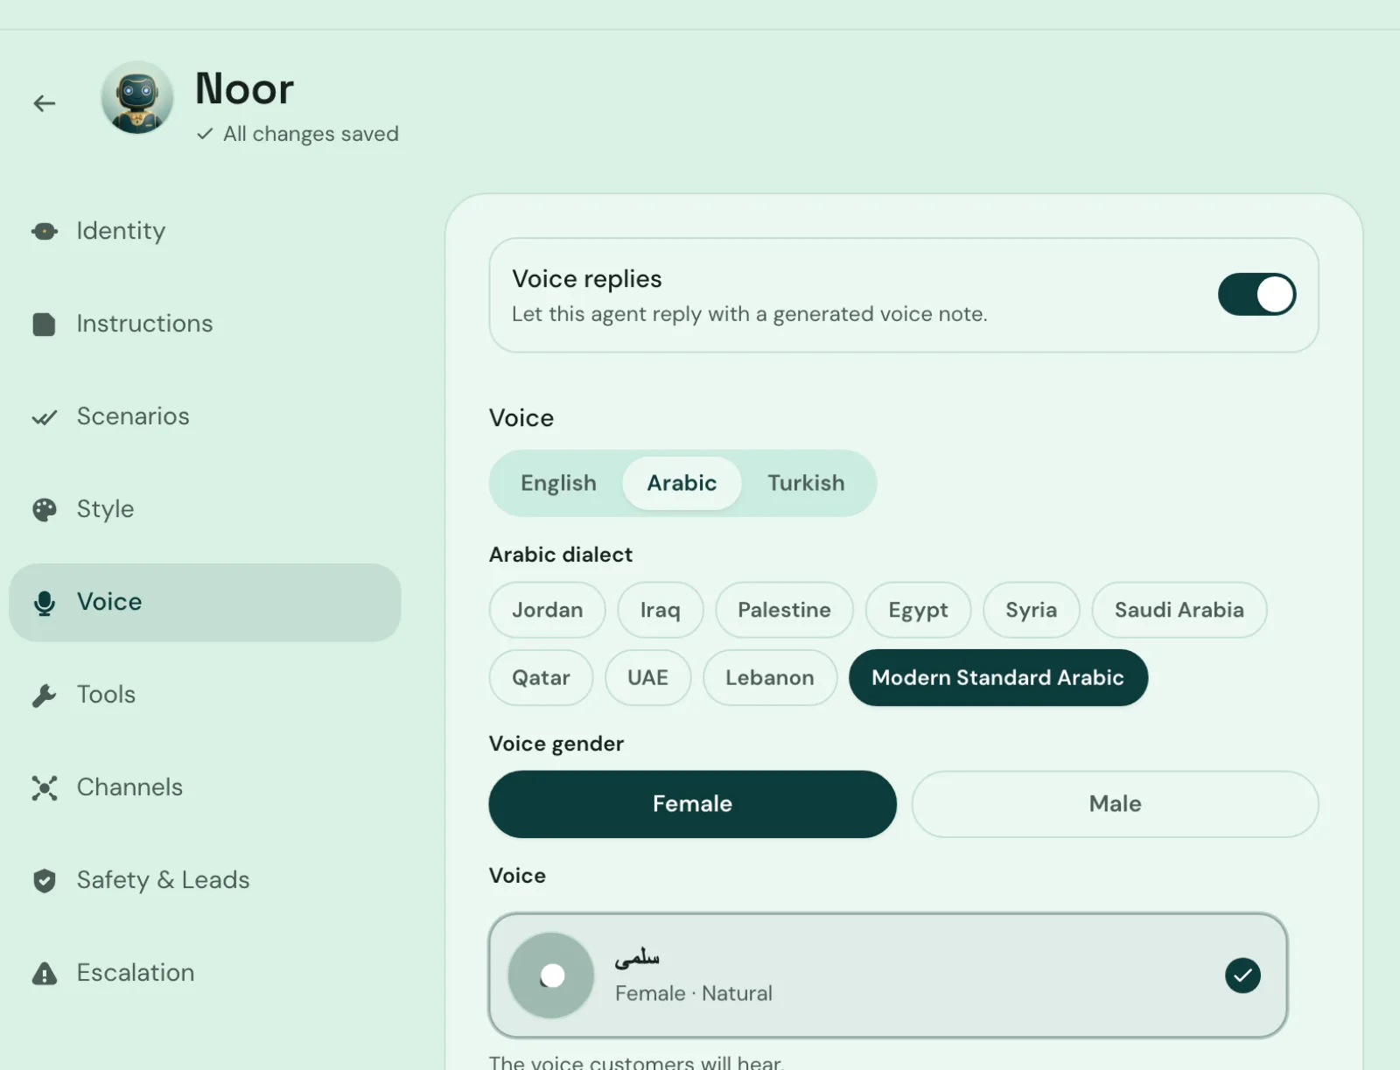Click the Channels network icon
The image size is (1400, 1070).
45,788
